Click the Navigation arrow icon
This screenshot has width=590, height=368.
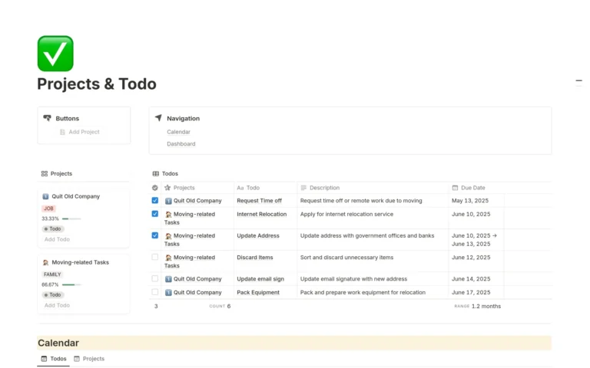point(158,118)
